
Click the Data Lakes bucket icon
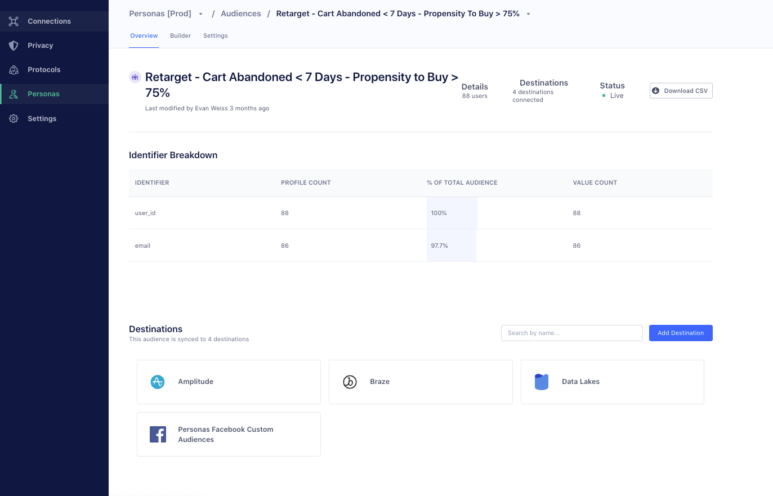(541, 382)
